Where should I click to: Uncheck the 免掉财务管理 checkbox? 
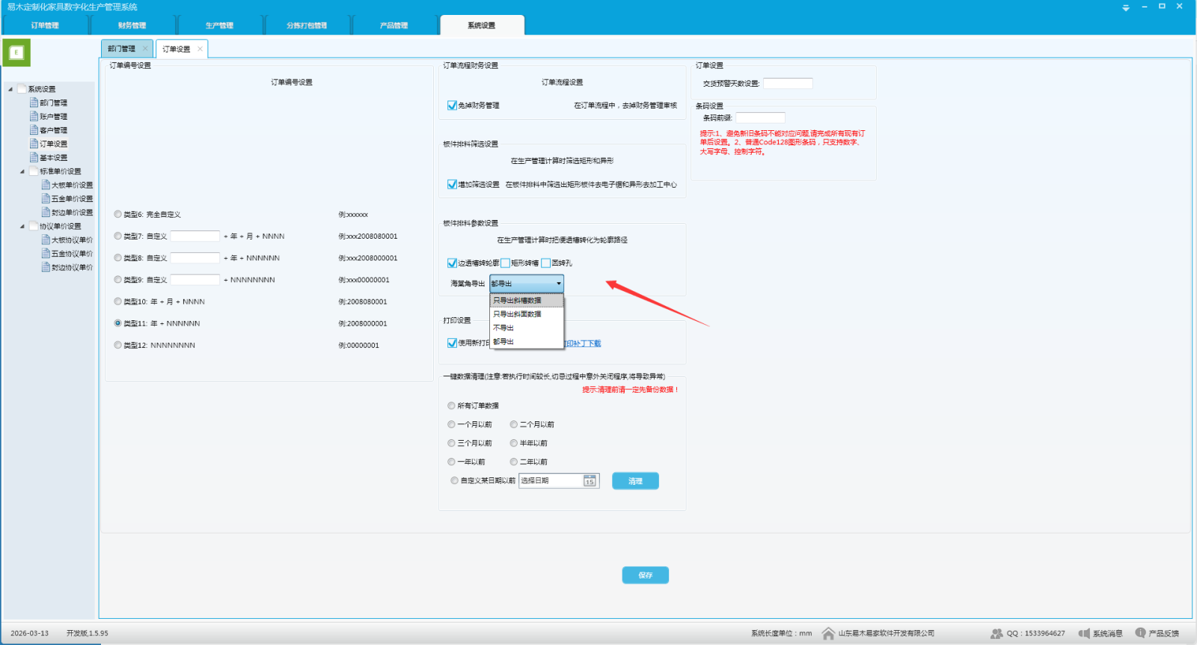click(x=452, y=106)
